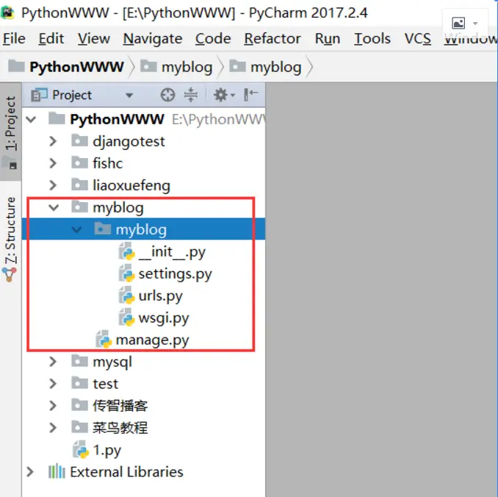Screen dimensions: 498x497
Task: Select 1.py file name in tree
Action: coord(107,450)
